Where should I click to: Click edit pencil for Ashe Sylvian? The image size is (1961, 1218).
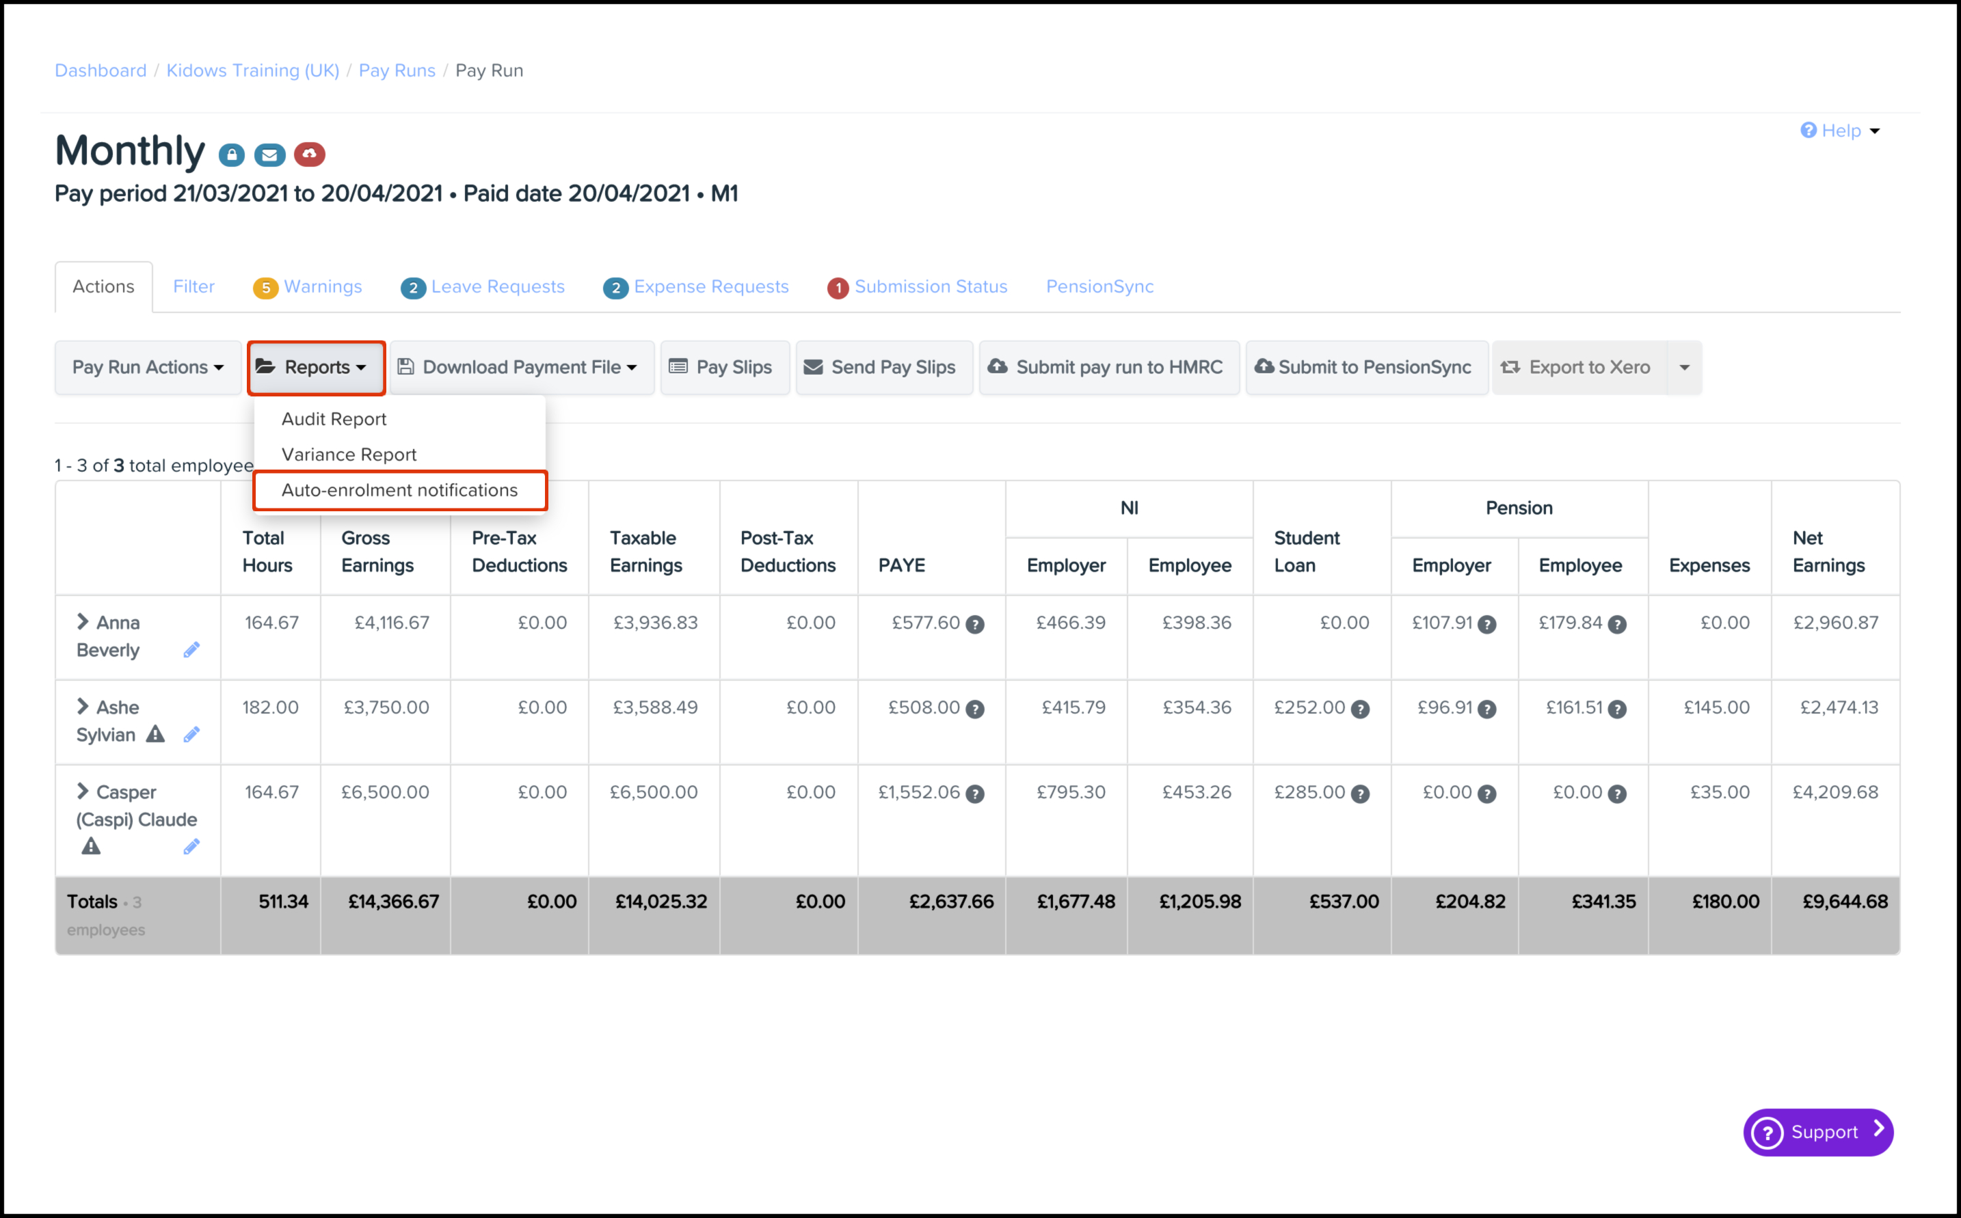pyautogui.click(x=191, y=735)
